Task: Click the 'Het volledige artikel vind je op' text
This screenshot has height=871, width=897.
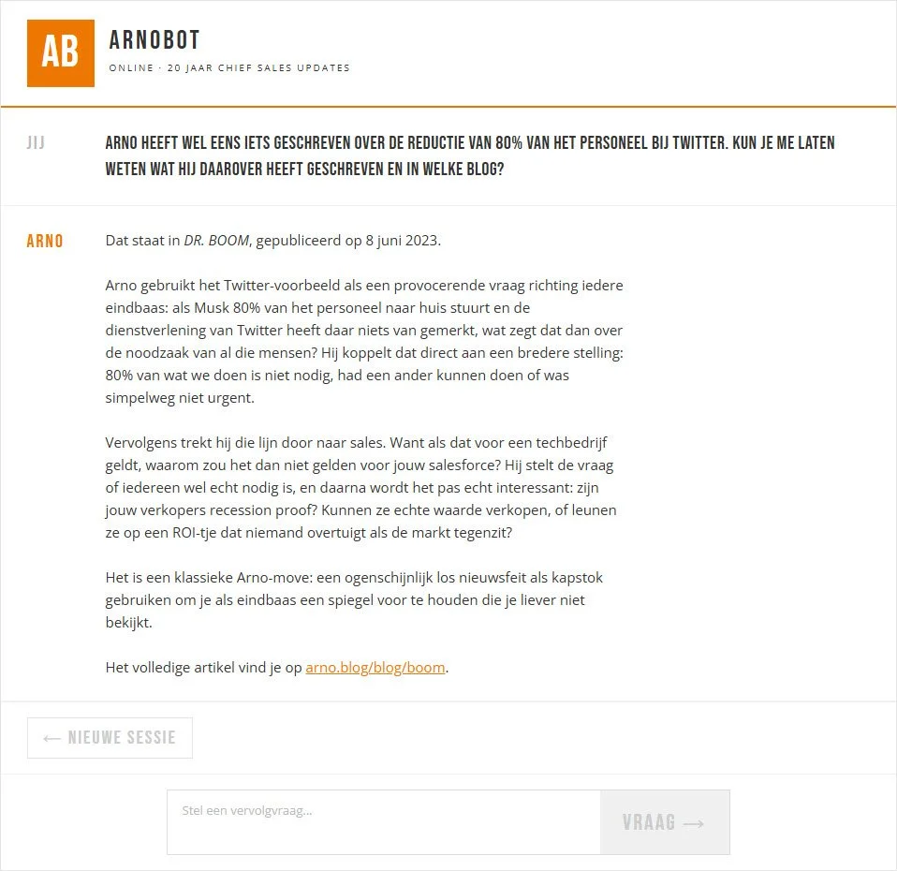Action: 204,667
